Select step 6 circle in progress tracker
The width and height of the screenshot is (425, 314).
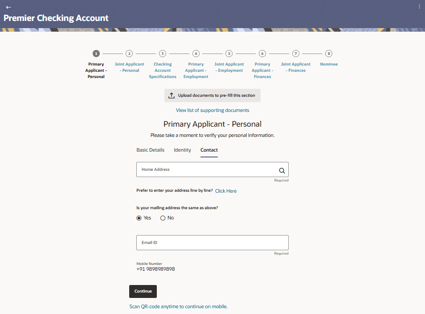click(x=262, y=54)
